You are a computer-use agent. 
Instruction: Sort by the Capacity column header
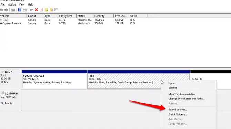(103, 16)
